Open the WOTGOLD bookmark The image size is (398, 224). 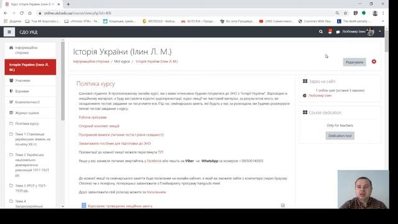[x=159, y=21]
